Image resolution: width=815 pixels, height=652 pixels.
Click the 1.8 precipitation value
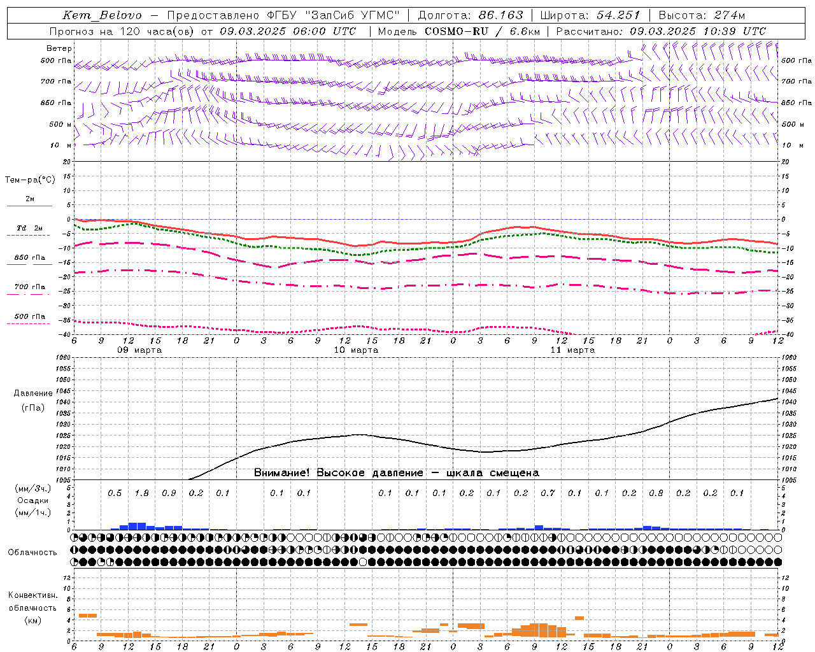click(x=141, y=493)
